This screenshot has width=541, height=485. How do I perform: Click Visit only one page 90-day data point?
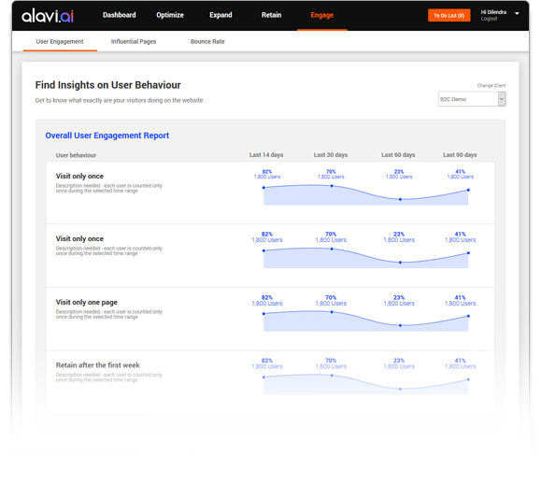[468, 316]
